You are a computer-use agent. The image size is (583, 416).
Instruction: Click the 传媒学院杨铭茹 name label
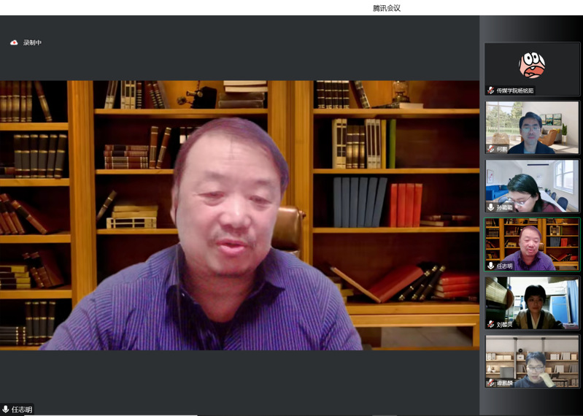point(515,90)
